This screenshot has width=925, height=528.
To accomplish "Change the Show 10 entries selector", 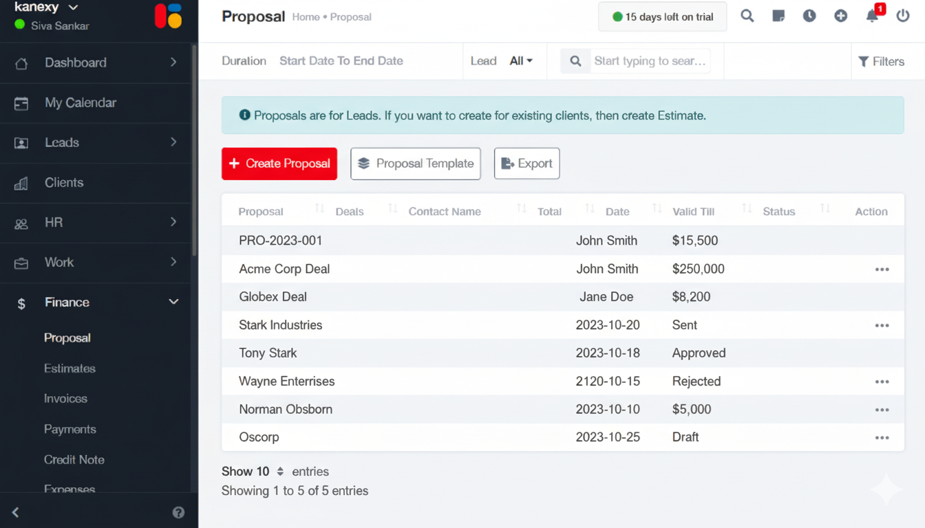I will click(279, 472).
